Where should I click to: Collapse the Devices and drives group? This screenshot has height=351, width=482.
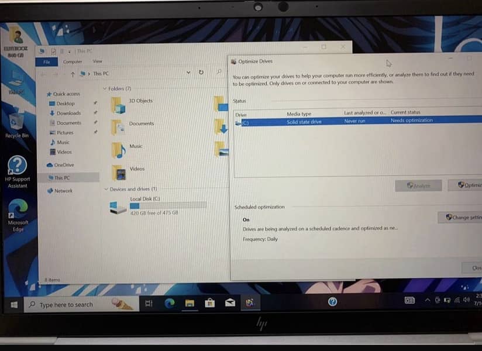[106, 189]
